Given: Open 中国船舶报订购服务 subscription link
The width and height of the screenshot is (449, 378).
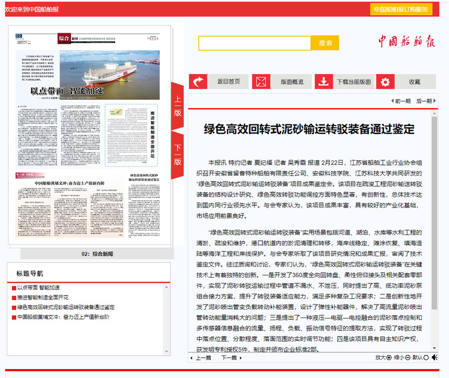Looking at the screenshot, I should 401,10.
